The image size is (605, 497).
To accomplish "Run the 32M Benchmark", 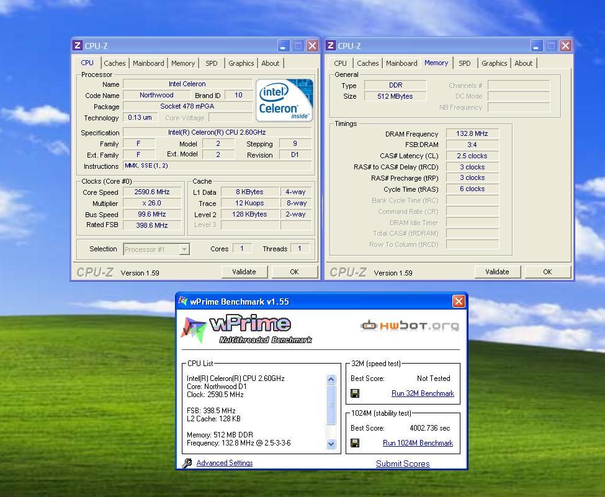I will tap(423, 393).
